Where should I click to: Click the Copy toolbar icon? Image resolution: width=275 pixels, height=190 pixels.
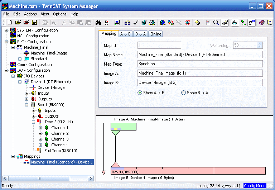(72, 22)
